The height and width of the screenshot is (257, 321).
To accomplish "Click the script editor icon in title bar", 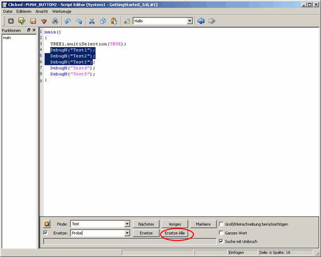I will pyautogui.click(x=5, y=5).
